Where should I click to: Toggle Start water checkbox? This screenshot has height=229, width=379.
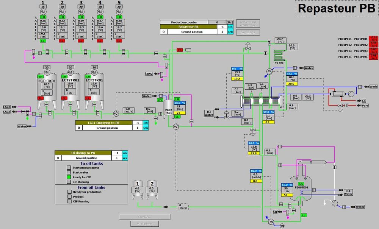(69, 172)
